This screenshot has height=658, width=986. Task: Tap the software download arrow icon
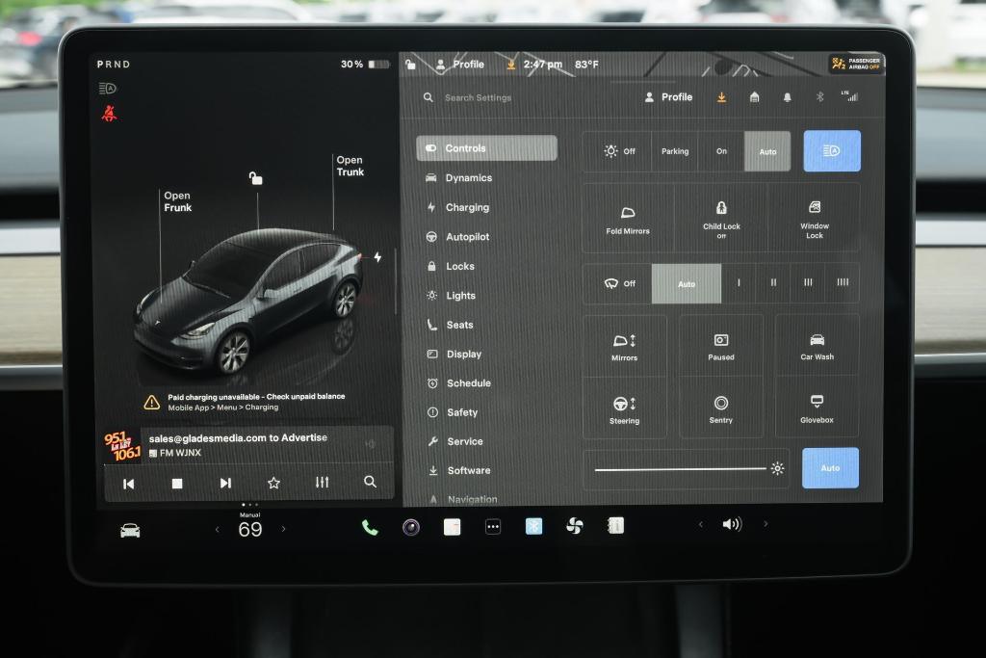pyautogui.click(x=721, y=96)
